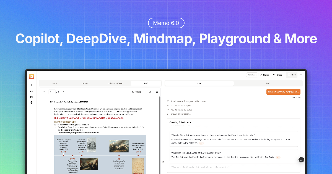Viewport: 332px width, 174px height.
Task: Click 'Creating 5 flashcards...' header
Action: pos(181,122)
